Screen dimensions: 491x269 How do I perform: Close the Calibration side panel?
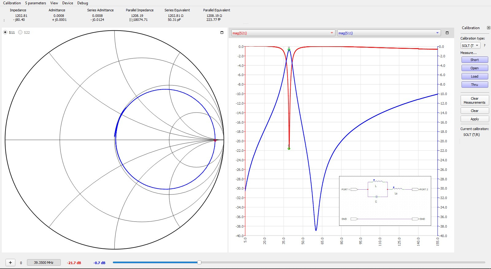pyautogui.click(x=489, y=28)
